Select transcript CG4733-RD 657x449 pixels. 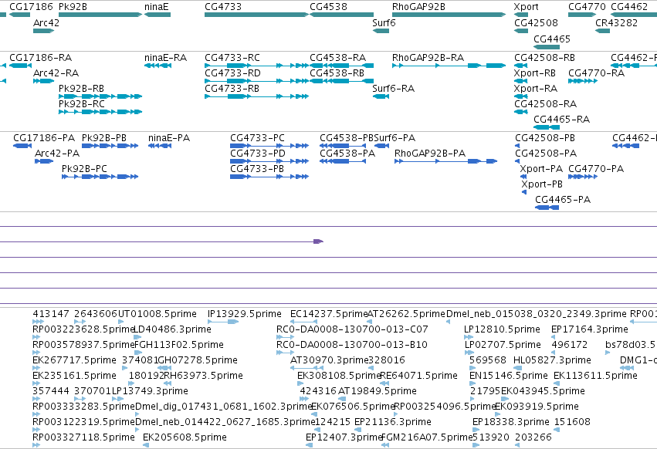232,73
